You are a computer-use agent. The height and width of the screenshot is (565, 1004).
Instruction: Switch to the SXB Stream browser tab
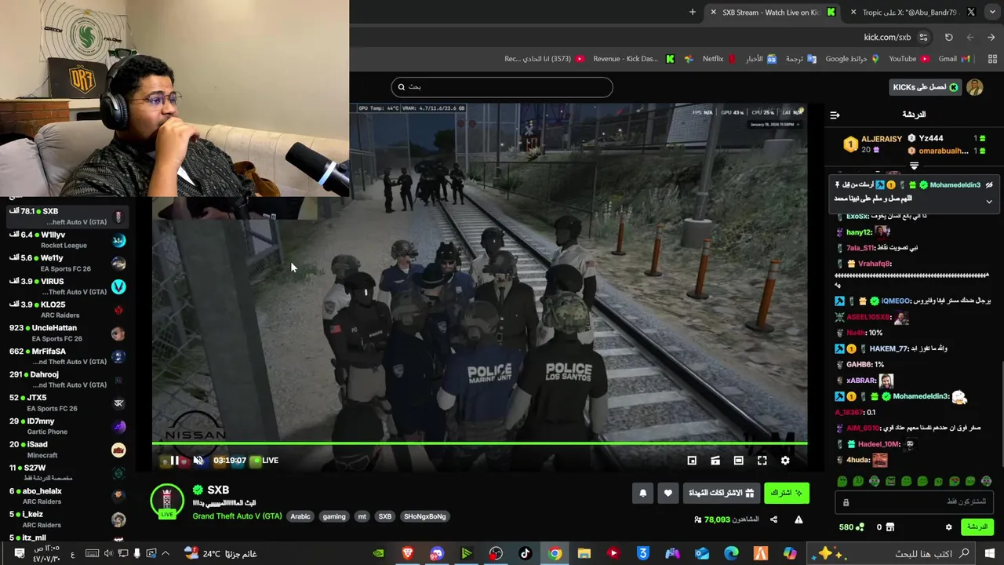(773, 12)
